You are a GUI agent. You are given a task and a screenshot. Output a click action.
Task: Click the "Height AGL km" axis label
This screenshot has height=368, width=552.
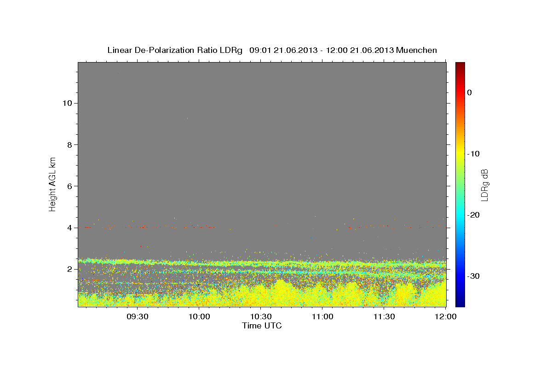[53, 184]
